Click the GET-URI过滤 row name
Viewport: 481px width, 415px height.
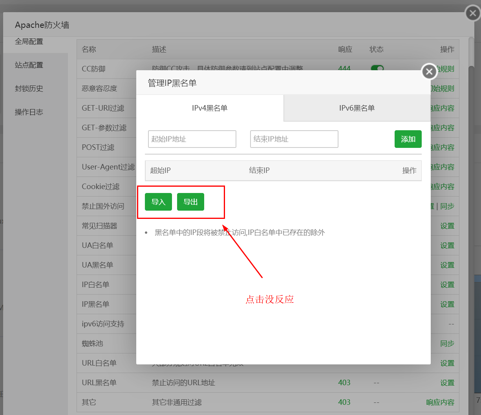pos(103,108)
